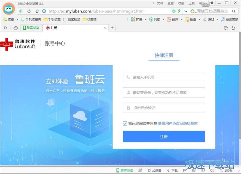241x174 pixels.
Task: Expand the 翻译 dropdown arrow
Action: tap(181, 20)
